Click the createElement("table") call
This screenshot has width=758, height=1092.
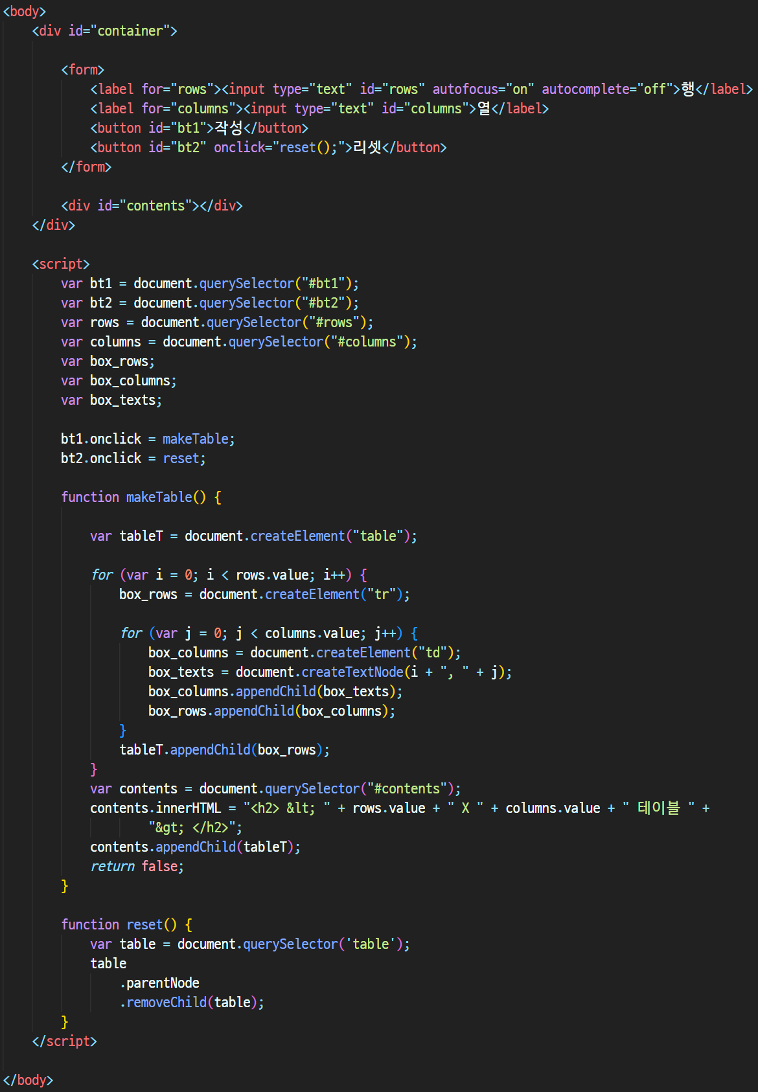pos(330,536)
